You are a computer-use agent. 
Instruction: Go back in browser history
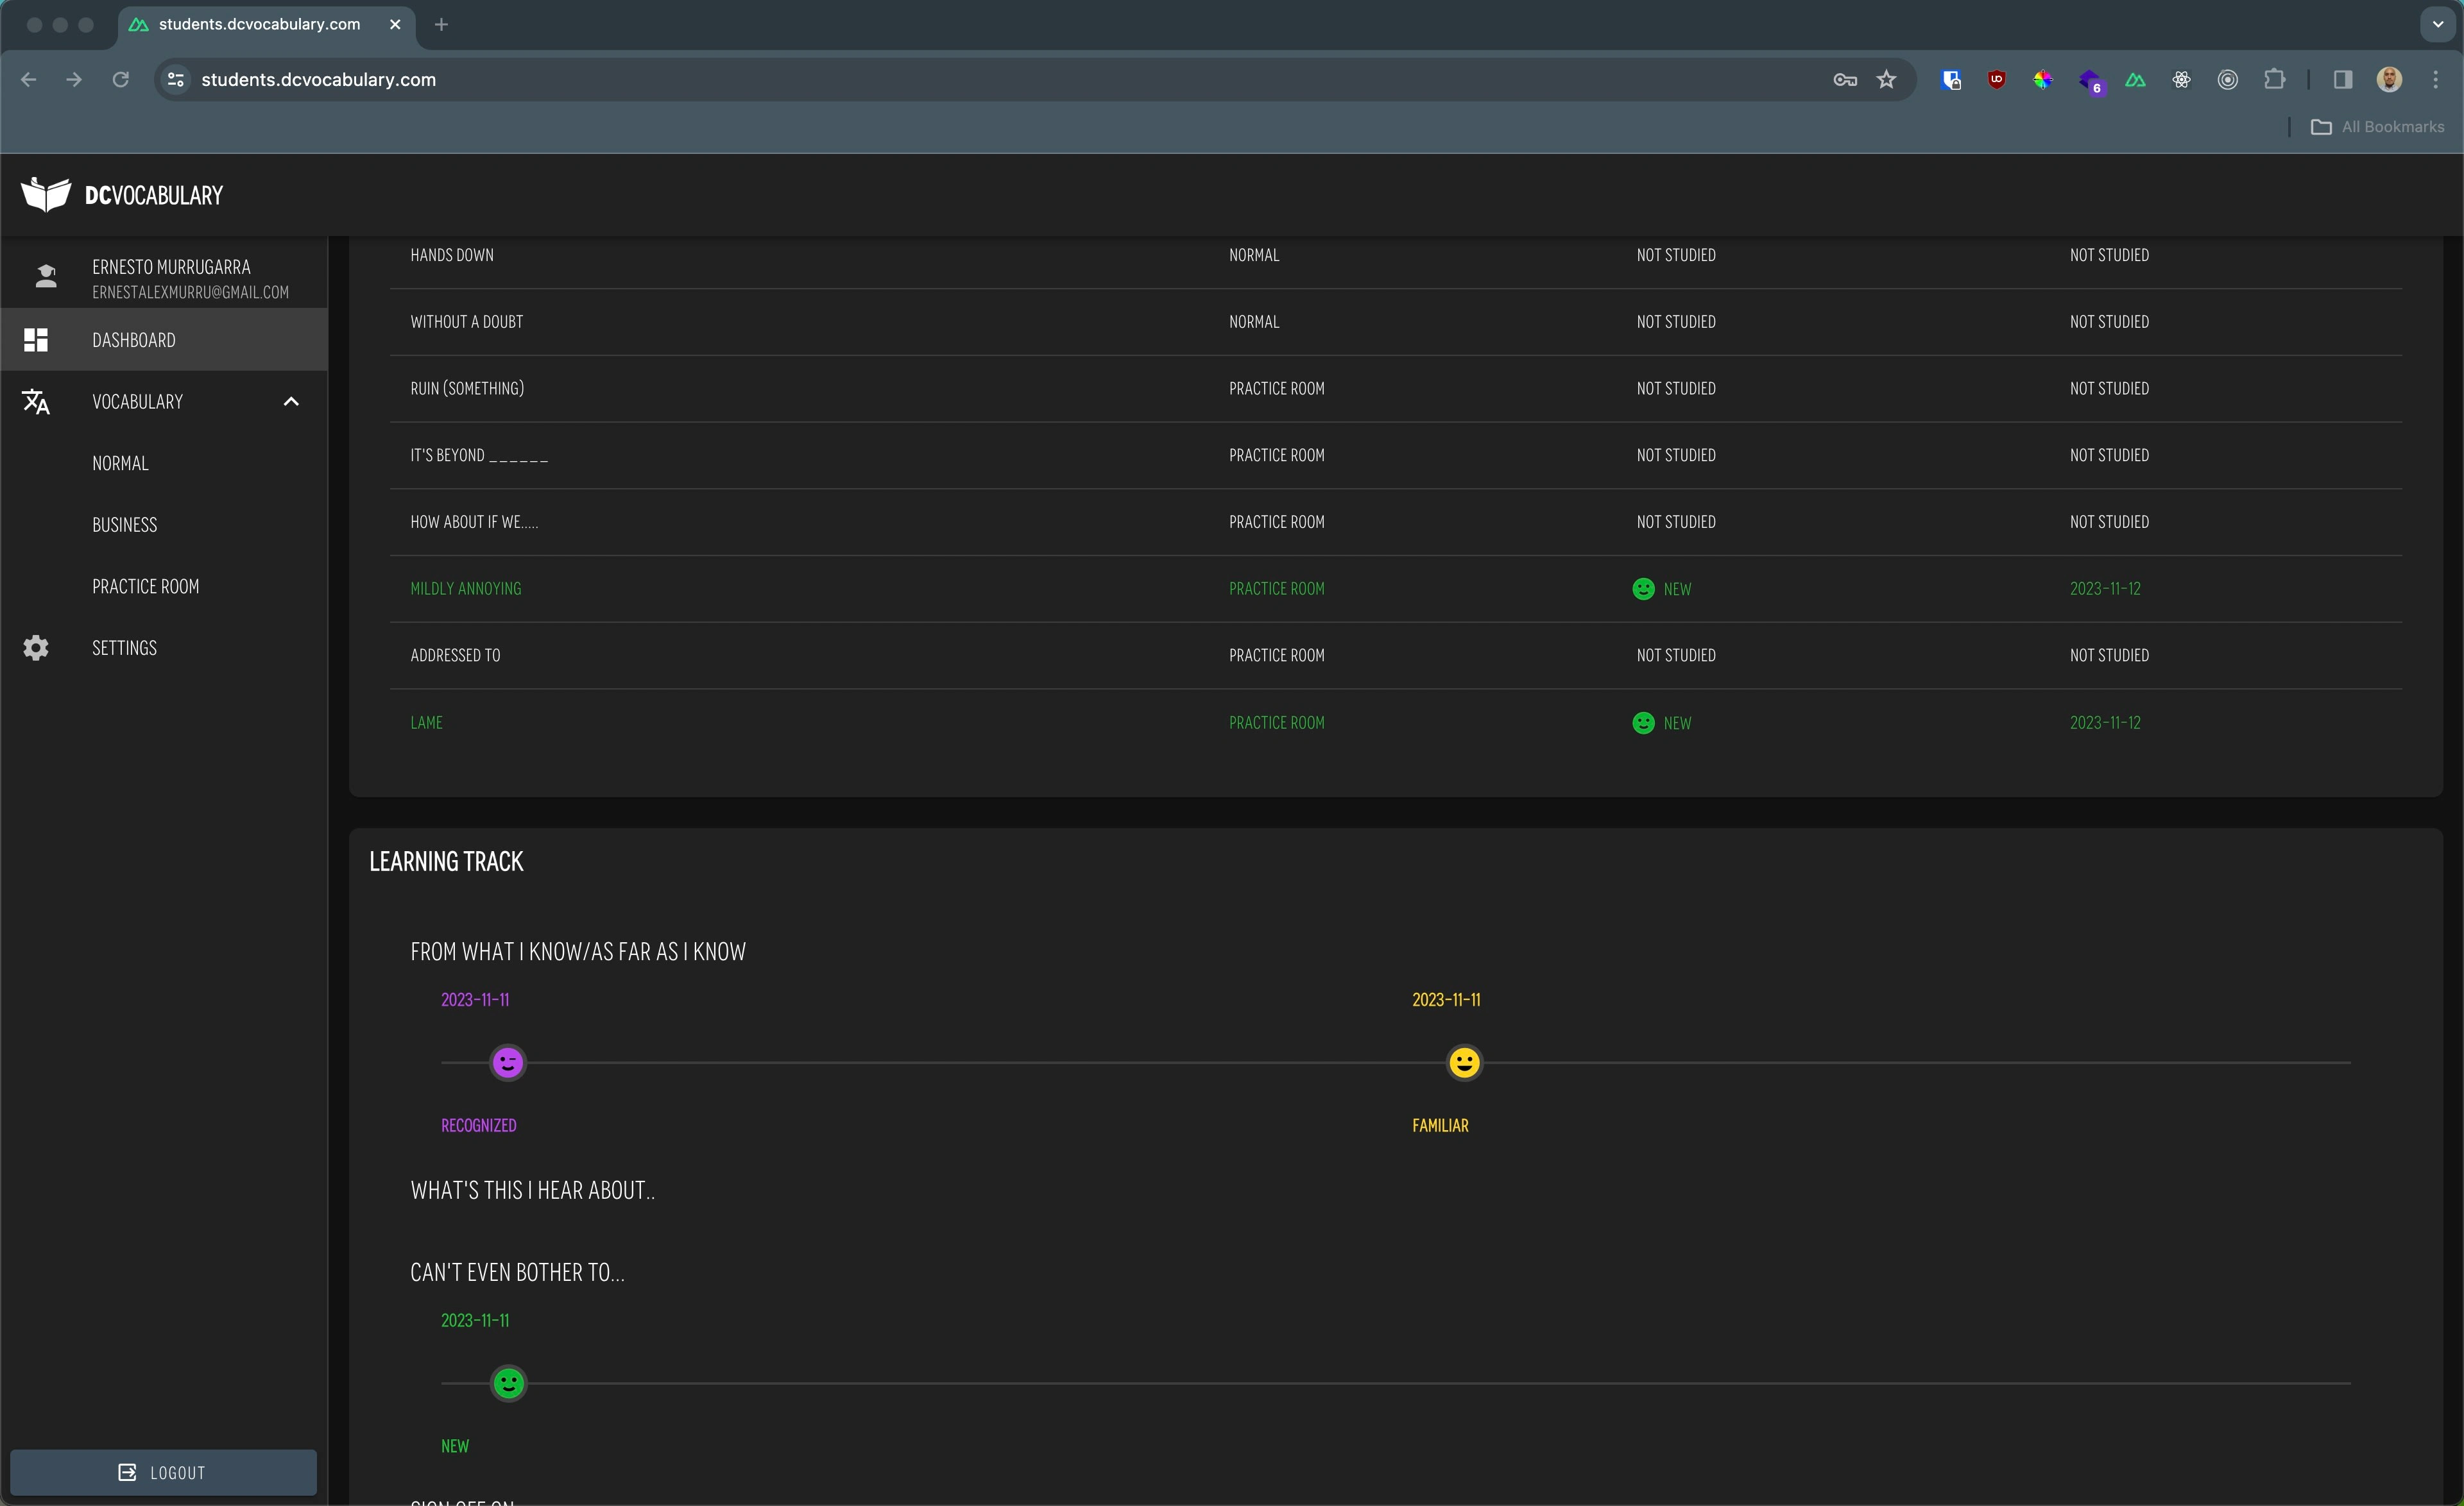tap(29, 80)
